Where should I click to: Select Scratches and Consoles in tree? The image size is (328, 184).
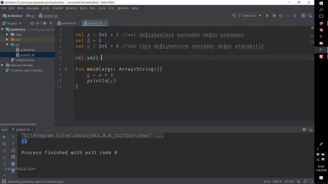pyautogui.click(x=27, y=71)
